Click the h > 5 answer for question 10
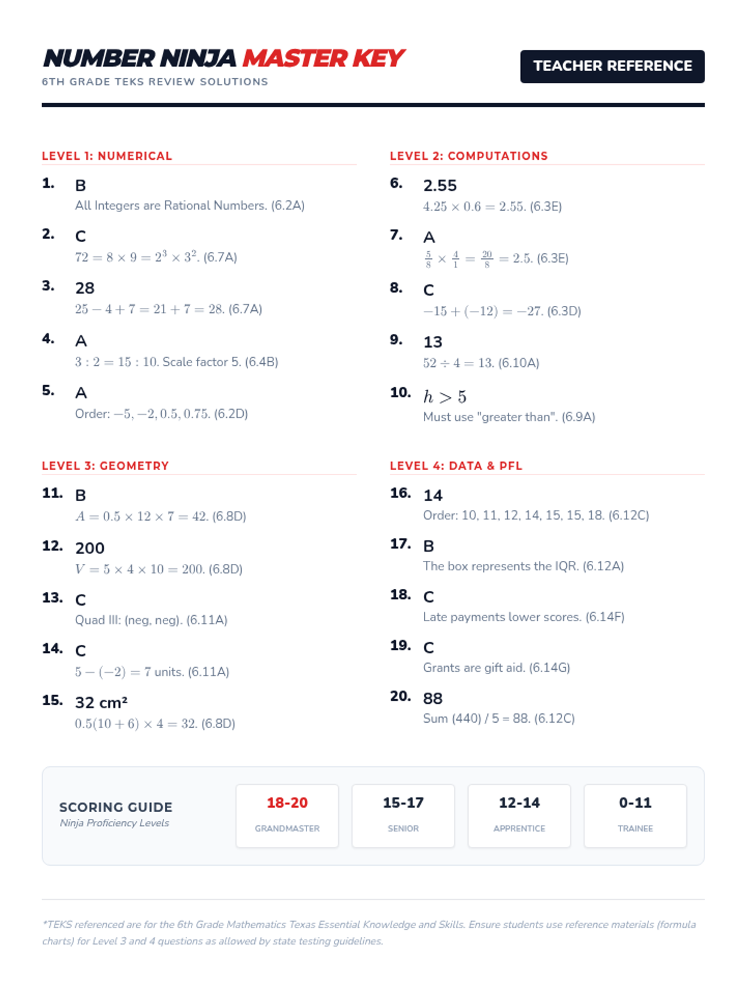 pyautogui.click(x=444, y=397)
